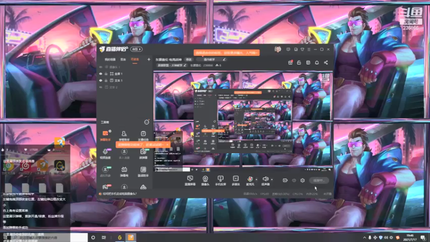Screen dimensions: 430x242
Task: Edit the 英雄联盟 category tag
Action: (171, 65)
